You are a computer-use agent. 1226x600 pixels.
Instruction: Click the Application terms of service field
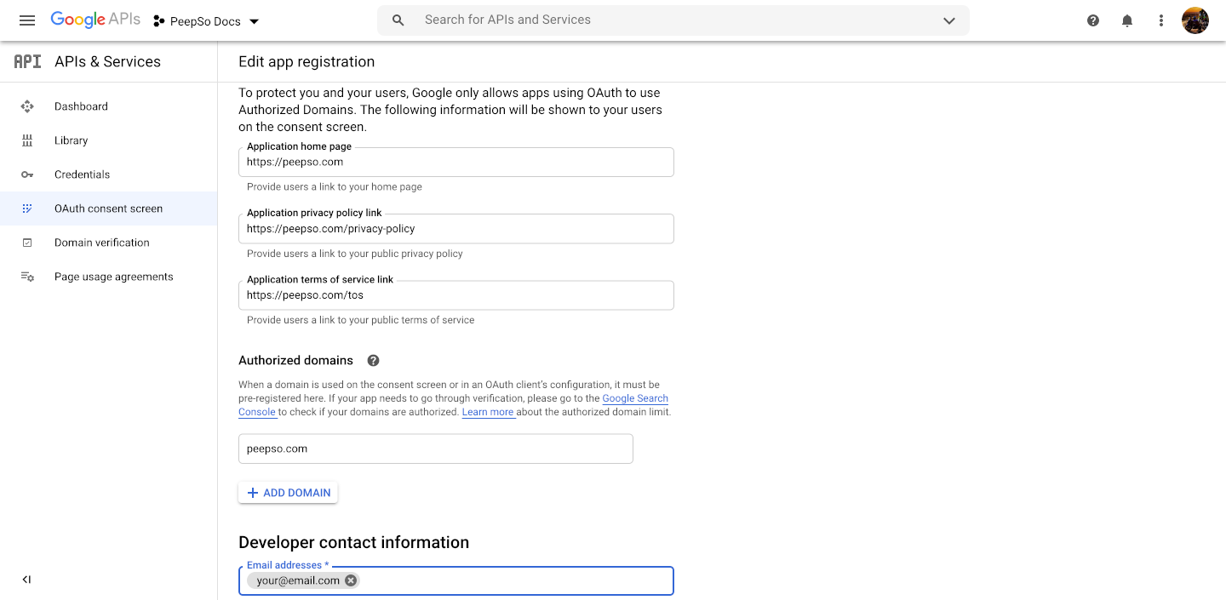point(456,295)
